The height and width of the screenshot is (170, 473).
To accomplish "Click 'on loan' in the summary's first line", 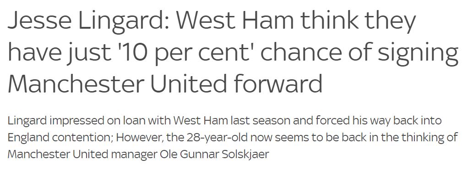I will click(x=124, y=120).
